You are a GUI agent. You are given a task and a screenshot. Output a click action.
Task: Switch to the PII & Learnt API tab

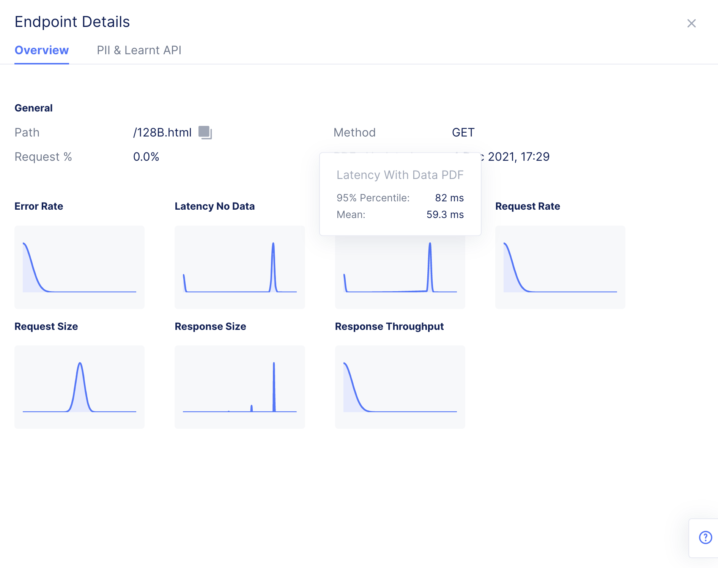(139, 50)
